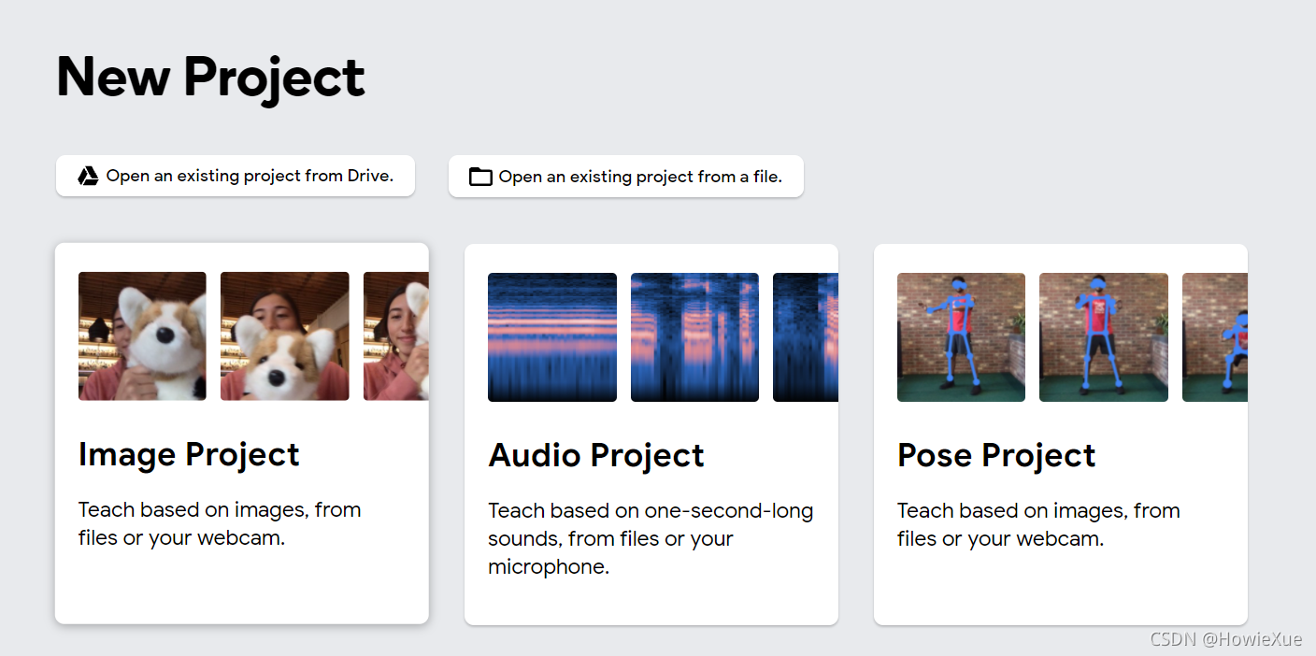Viewport: 1316px width, 656px height.
Task: Select the Pose Project card title
Action: pos(996,455)
